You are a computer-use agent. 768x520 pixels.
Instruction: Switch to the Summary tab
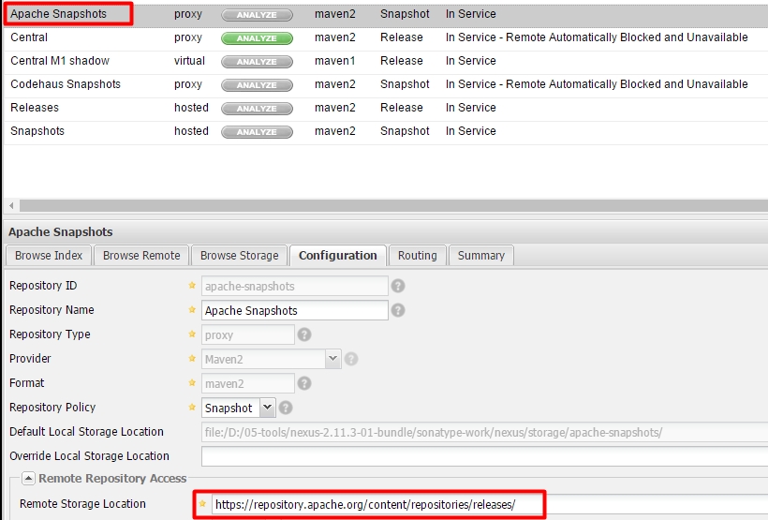point(481,256)
